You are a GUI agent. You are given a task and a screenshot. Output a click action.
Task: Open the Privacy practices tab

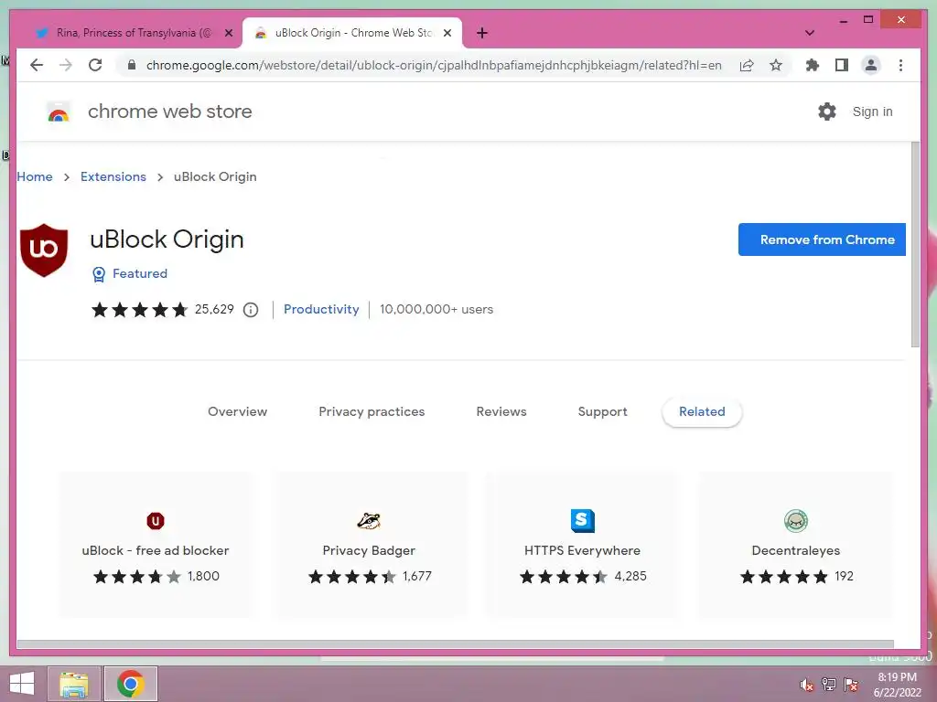pos(372,411)
